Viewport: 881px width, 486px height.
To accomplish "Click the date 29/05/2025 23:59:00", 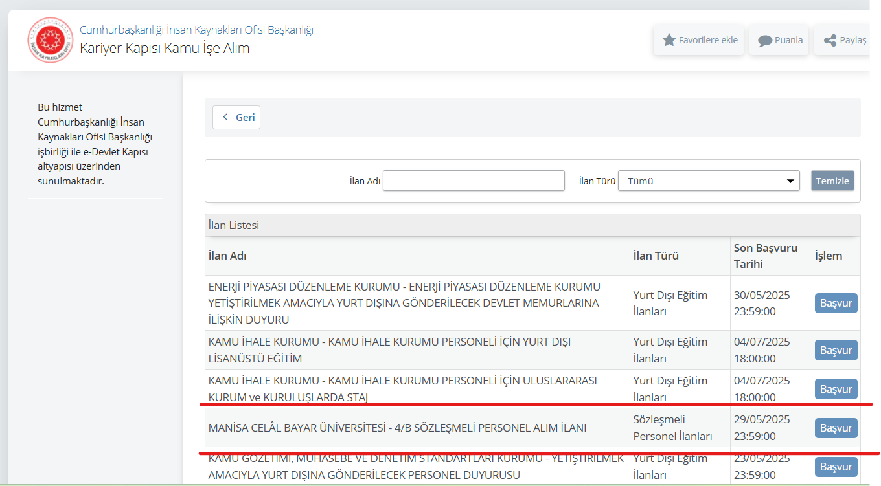I will coord(762,428).
